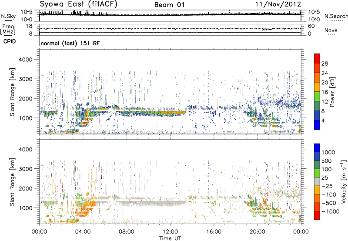Click the '100' tick on Velocity color bar
The width and height of the screenshot is (348, 241).
pos(327,169)
